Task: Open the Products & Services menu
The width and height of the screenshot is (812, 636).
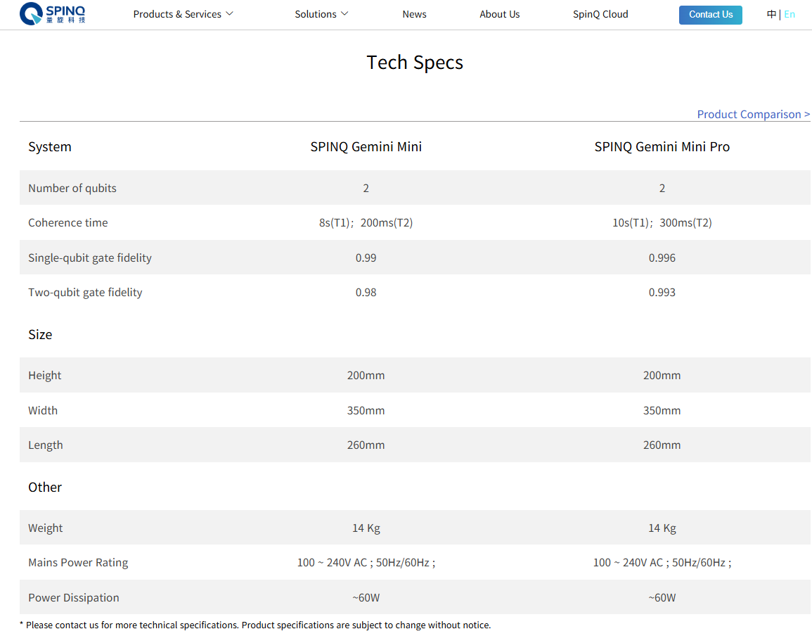Action: click(177, 14)
